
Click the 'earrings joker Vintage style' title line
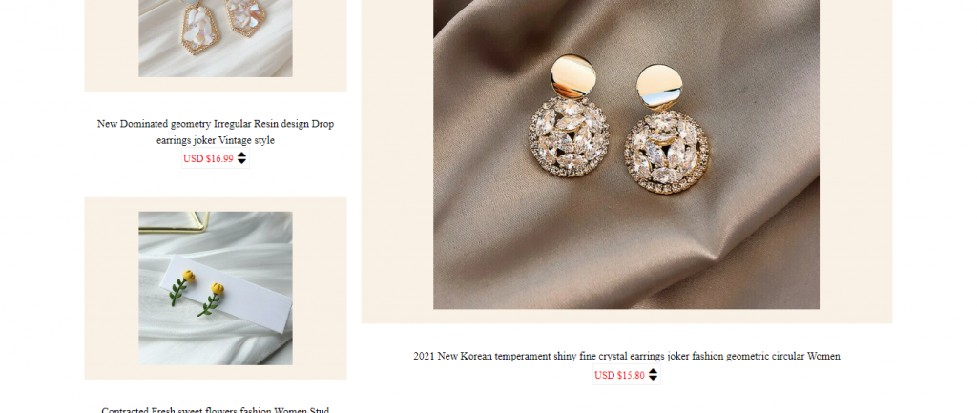click(x=216, y=141)
